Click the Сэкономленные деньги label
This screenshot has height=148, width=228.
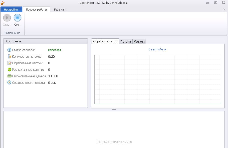coord(29,76)
